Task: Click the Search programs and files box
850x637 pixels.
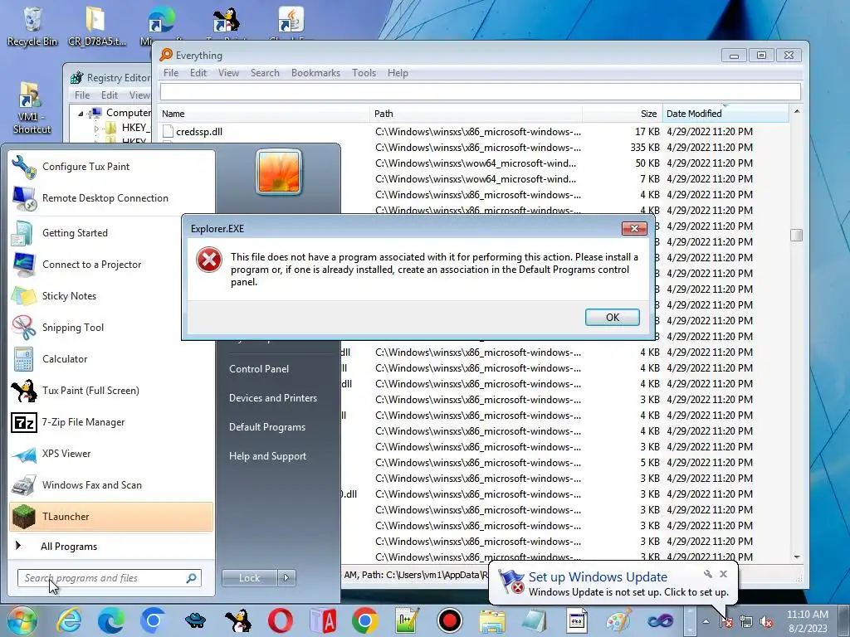Action: coord(109,578)
